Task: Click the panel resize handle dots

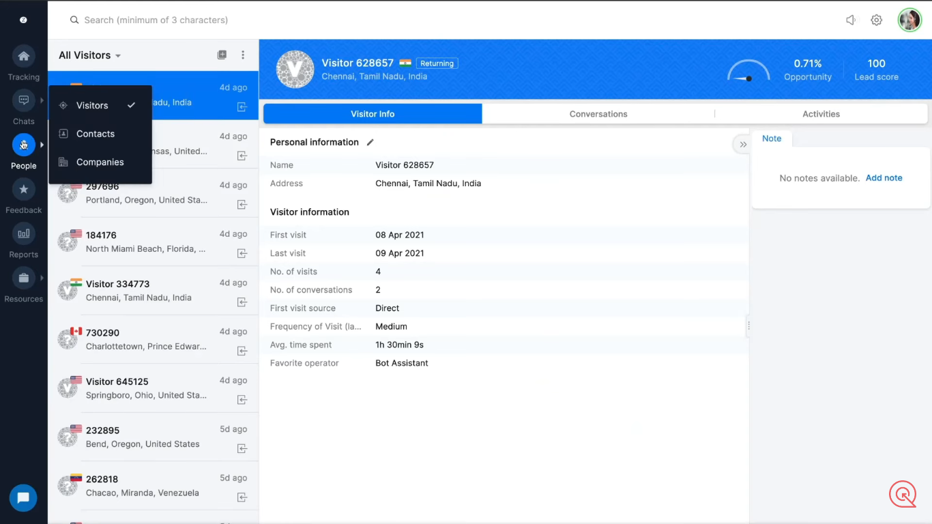Action: [x=748, y=326]
